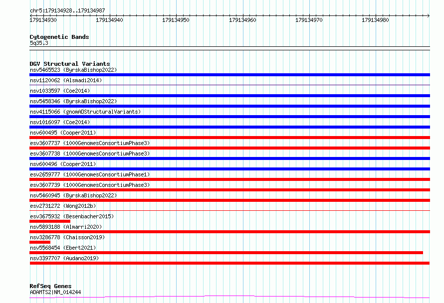Viewport: 444px width, 303px height.
Task: Click nsv600495 (Cooper2011) label
Action: click(x=63, y=133)
